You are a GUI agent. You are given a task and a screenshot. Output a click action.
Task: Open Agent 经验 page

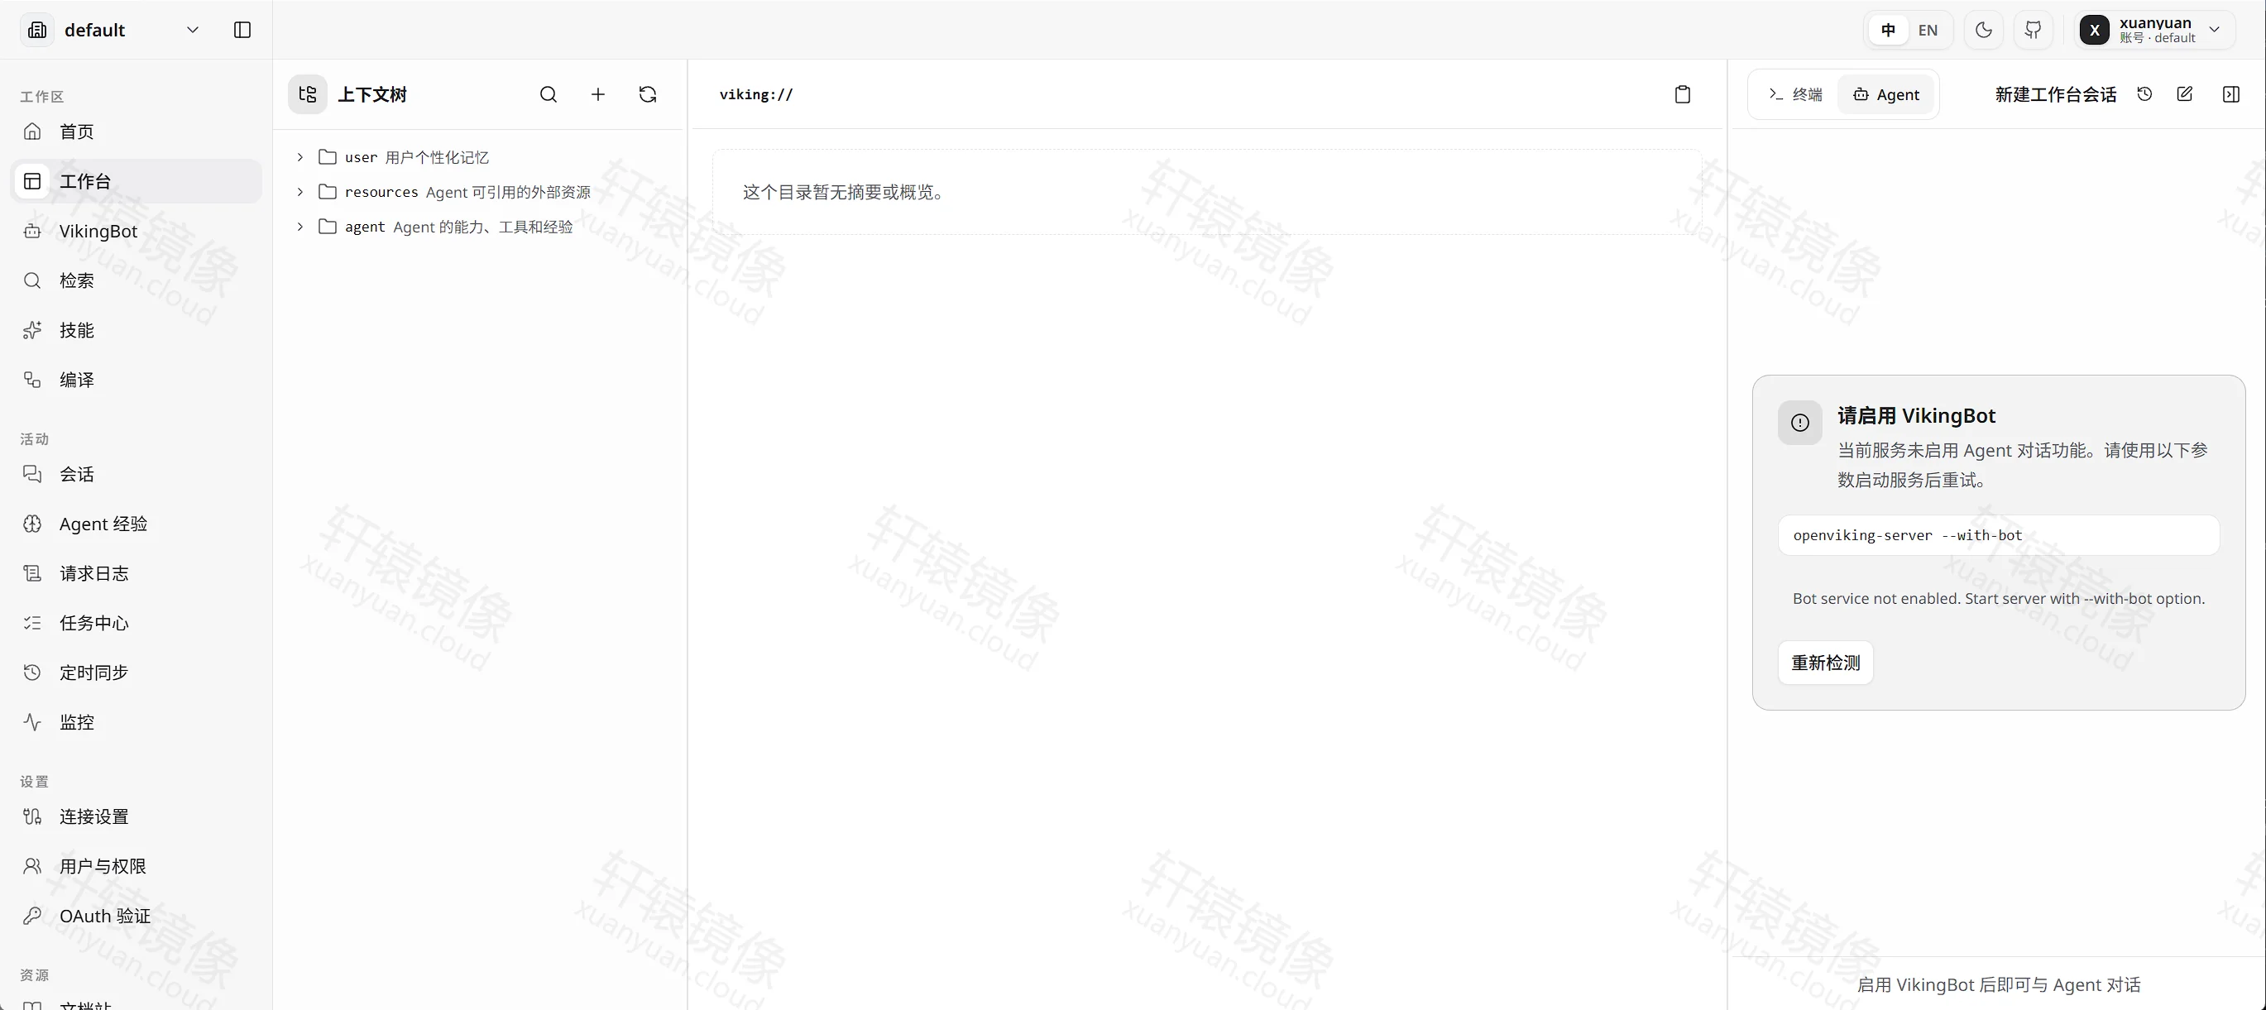click(x=137, y=524)
